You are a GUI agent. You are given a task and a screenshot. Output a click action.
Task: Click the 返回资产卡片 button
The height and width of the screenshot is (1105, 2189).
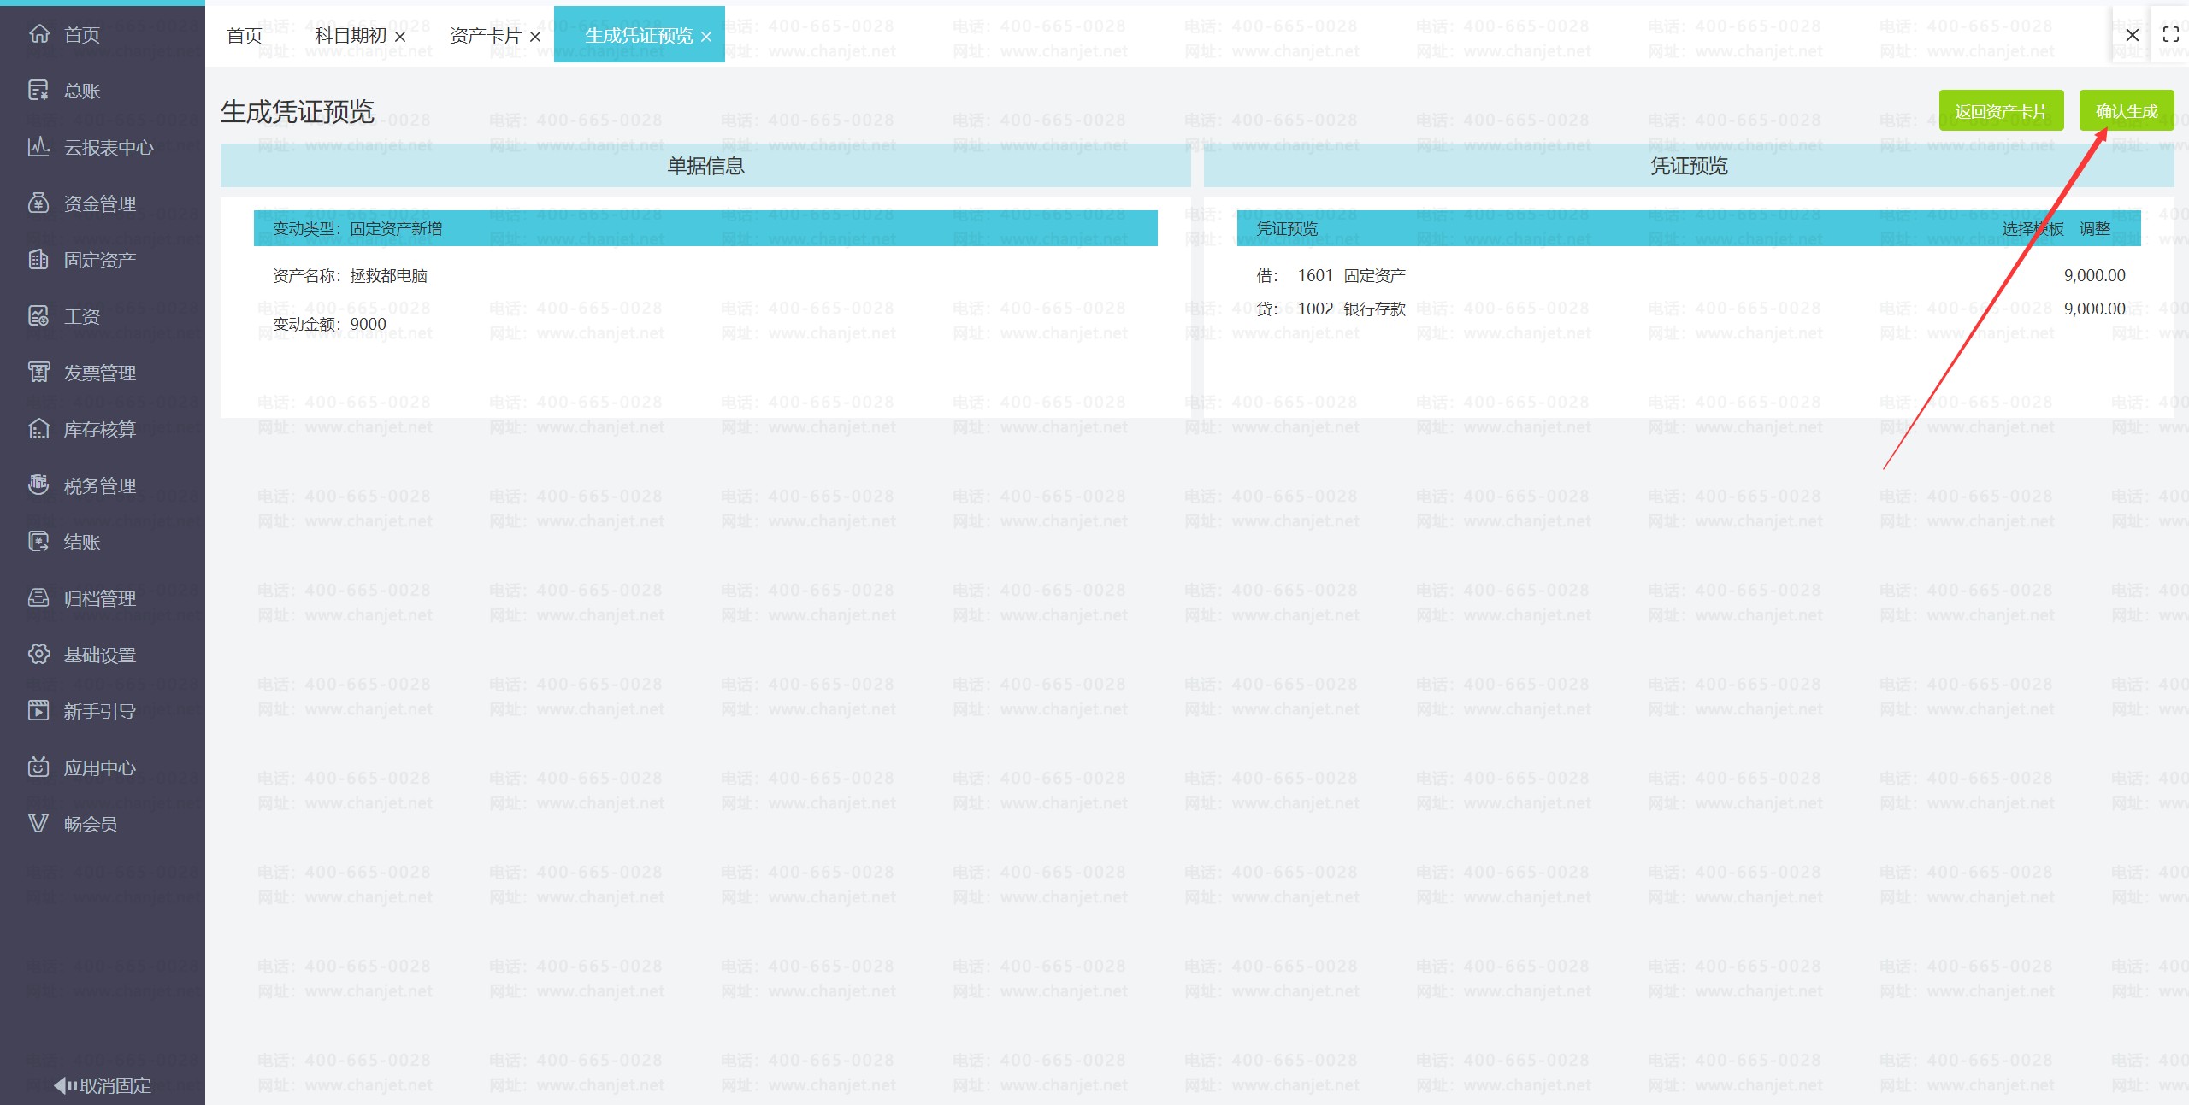[2001, 111]
